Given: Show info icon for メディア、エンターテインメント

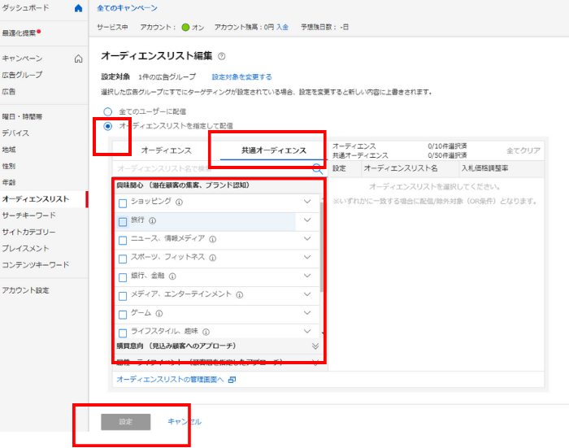Looking at the screenshot, I should click(x=240, y=295).
